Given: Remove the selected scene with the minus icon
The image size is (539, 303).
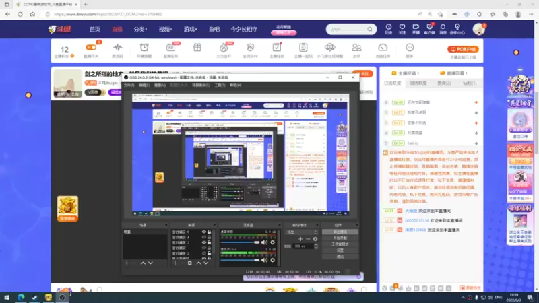Looking at the screenshot, I should (x=134, y=263).
